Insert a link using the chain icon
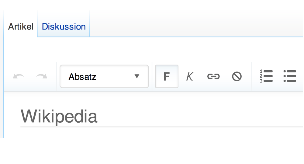This screenshot has width=304, height=164. click(x=213, y=76)
